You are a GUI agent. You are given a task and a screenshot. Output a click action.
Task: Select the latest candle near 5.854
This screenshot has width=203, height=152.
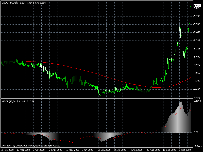click(191, 7)
